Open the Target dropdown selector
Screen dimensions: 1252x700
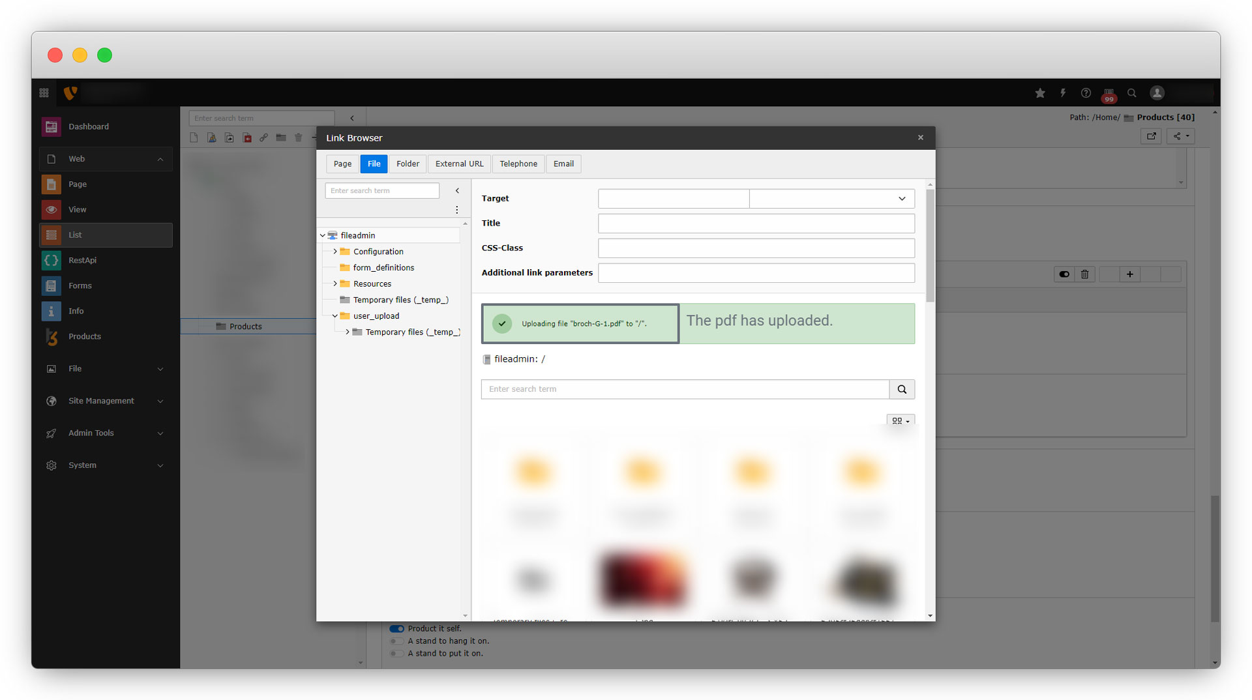click(831, 199)
